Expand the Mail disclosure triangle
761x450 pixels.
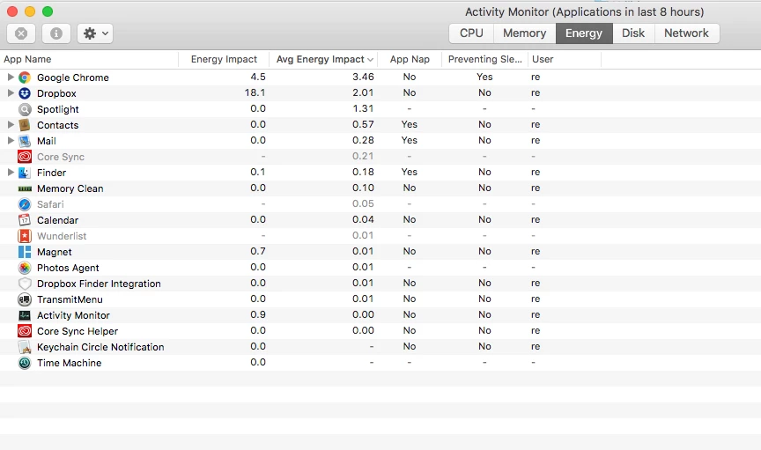coord(11,141)
